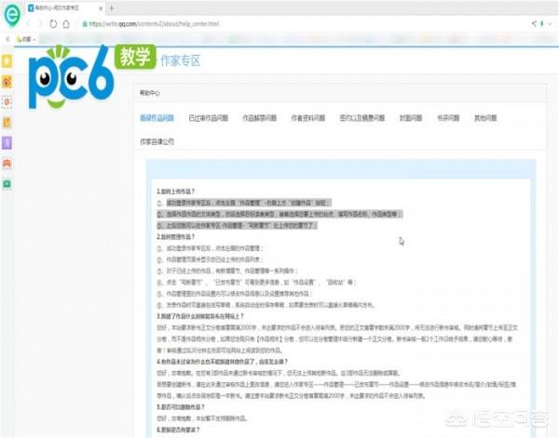Select the 新建作品问题 tab
The height and width of the screenshot is (438, 559).
[157, 118]
